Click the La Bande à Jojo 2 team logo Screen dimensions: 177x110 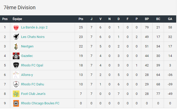[16, 27]
